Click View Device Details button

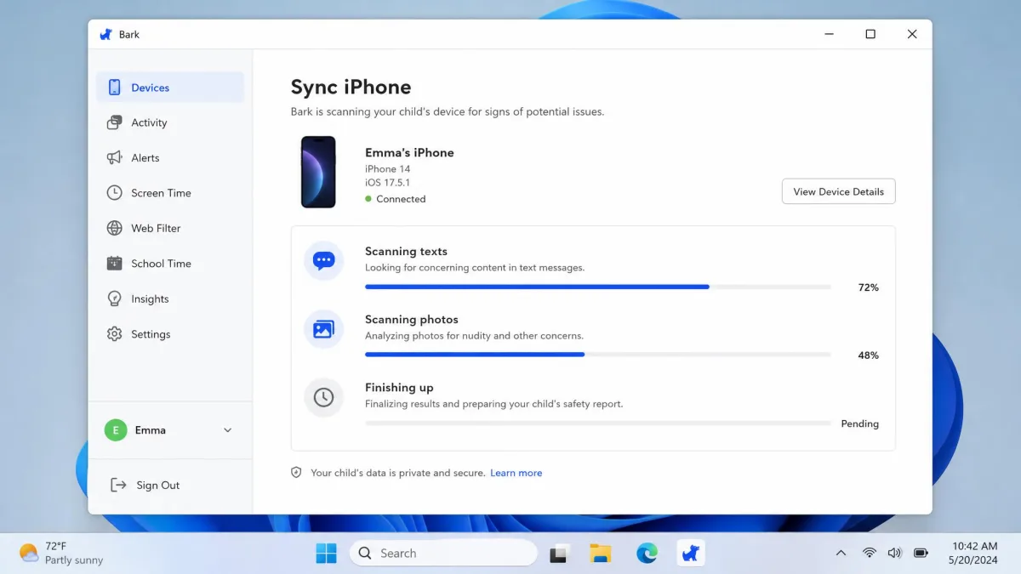coord(838,191)
